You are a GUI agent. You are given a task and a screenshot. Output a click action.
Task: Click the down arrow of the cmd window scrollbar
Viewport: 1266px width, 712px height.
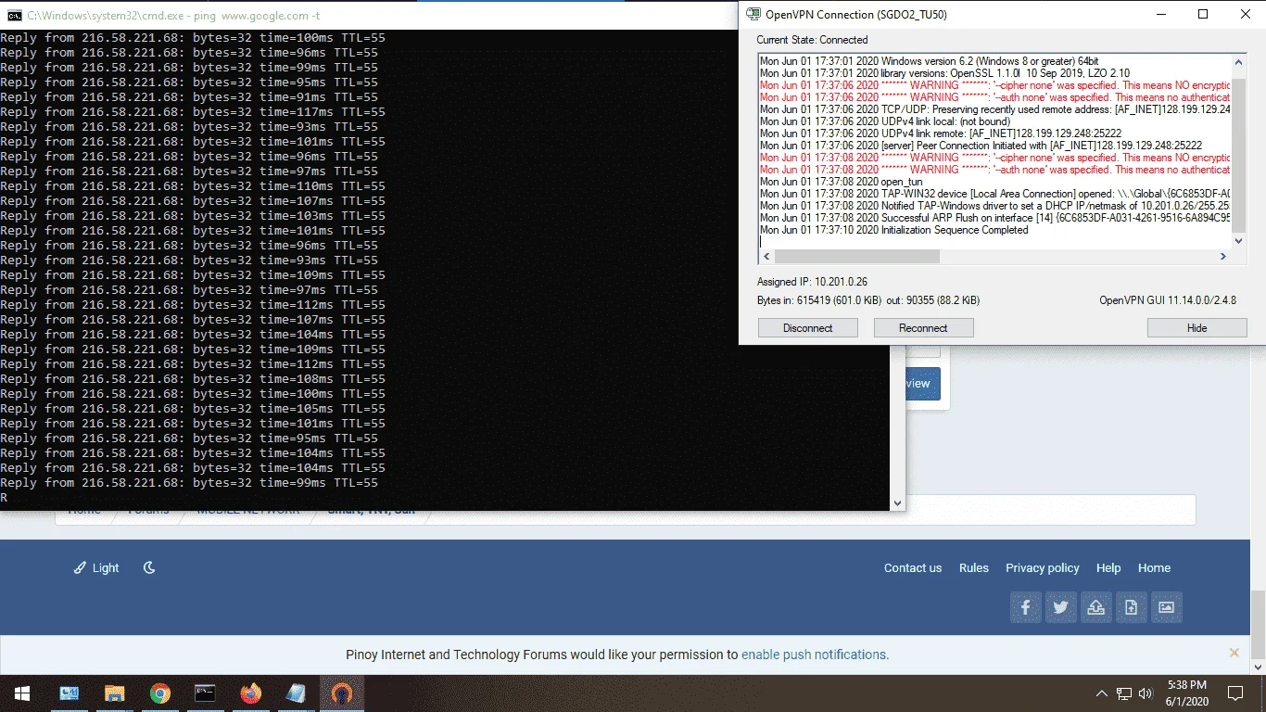897,502
